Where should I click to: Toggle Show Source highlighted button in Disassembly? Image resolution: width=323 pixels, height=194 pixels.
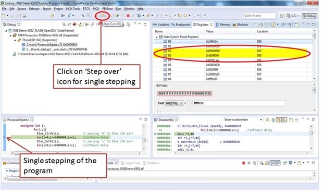tap(279, 120)
